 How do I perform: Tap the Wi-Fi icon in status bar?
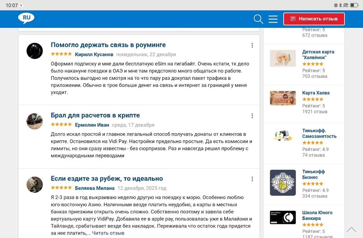346,5
